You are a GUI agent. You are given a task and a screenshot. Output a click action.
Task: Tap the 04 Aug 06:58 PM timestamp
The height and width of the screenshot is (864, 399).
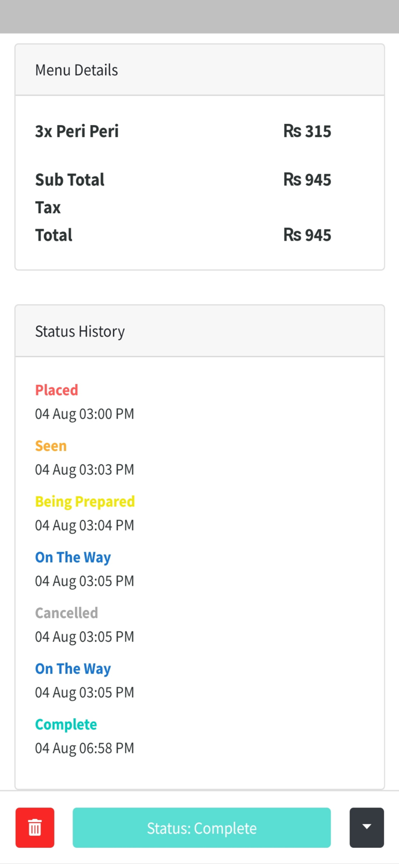tap(84, 748)
